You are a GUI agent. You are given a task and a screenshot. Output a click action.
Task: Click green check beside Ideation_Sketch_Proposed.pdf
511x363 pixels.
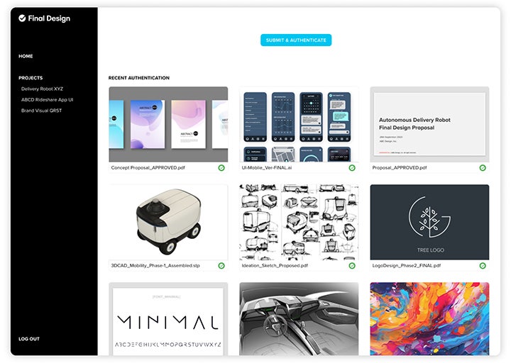click(x=352, y=266)
